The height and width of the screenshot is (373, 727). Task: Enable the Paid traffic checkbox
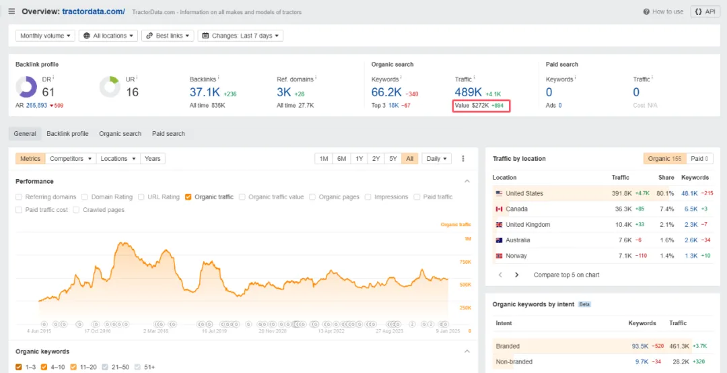[417, 197]
